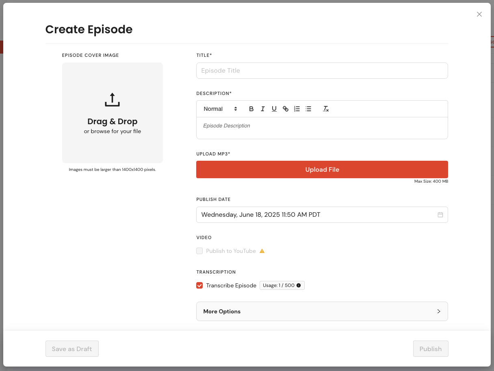This screenshot has width=494, height=371.
Task: Click into the Episode Description text area
Action: [x=322, y=128]
